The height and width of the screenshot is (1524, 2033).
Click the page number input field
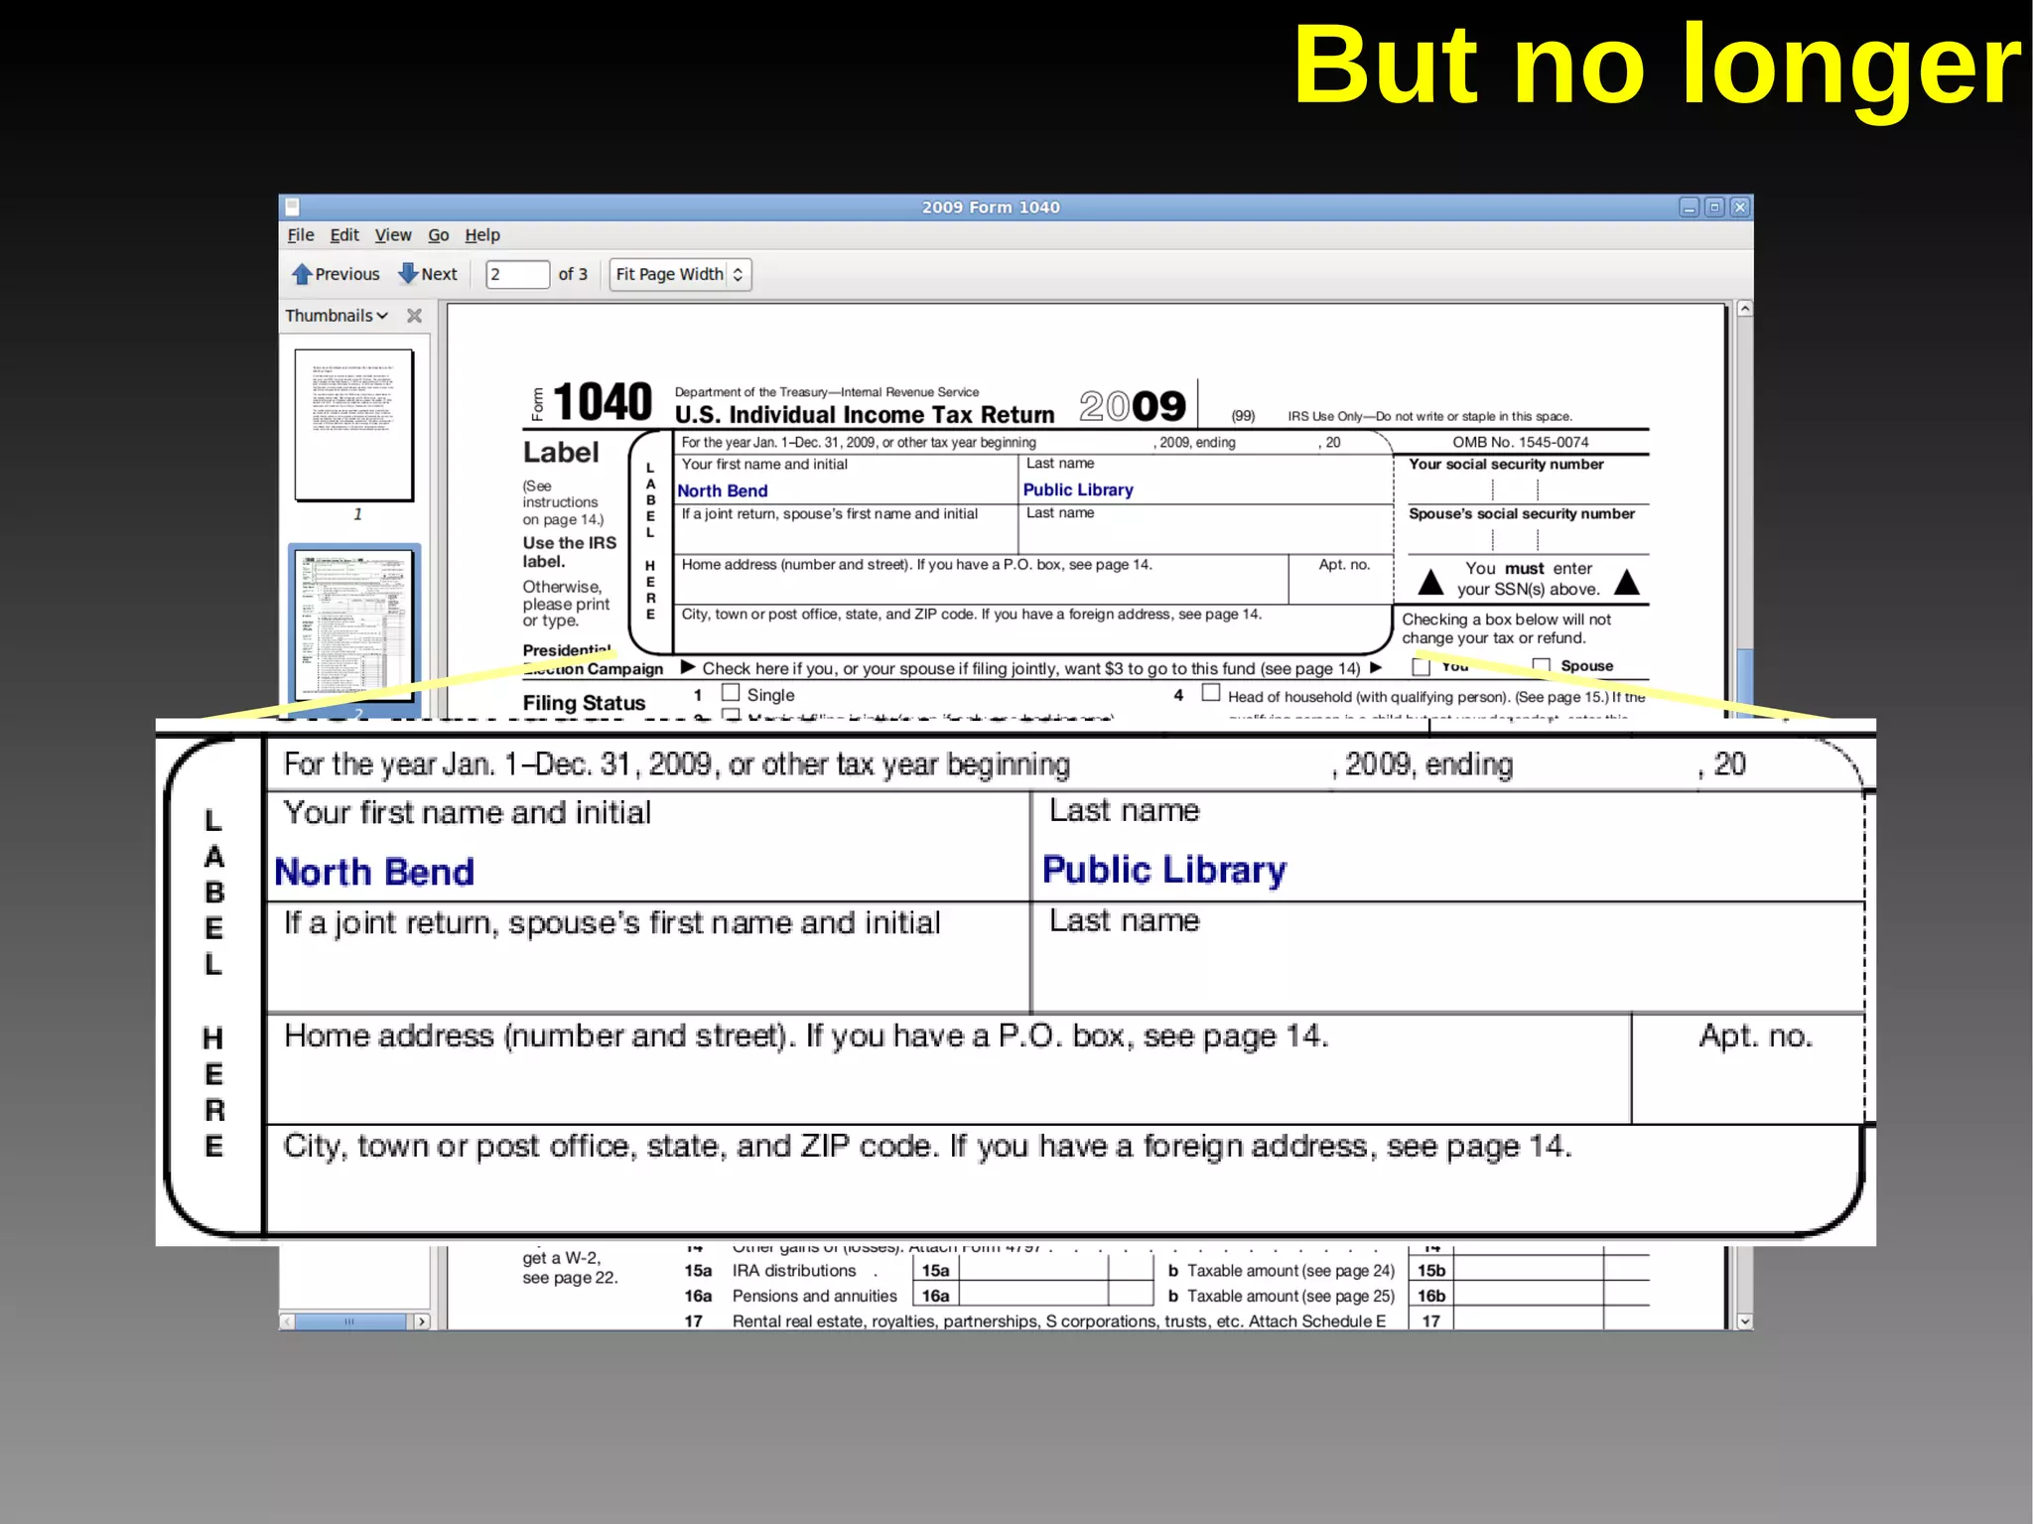[517, 274]
